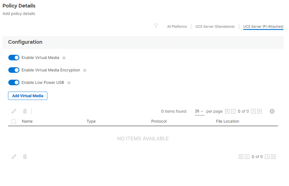Select the UCS Server (FI-Attached) tab
This screenshot has width=289, height=186.
point(263,26)
